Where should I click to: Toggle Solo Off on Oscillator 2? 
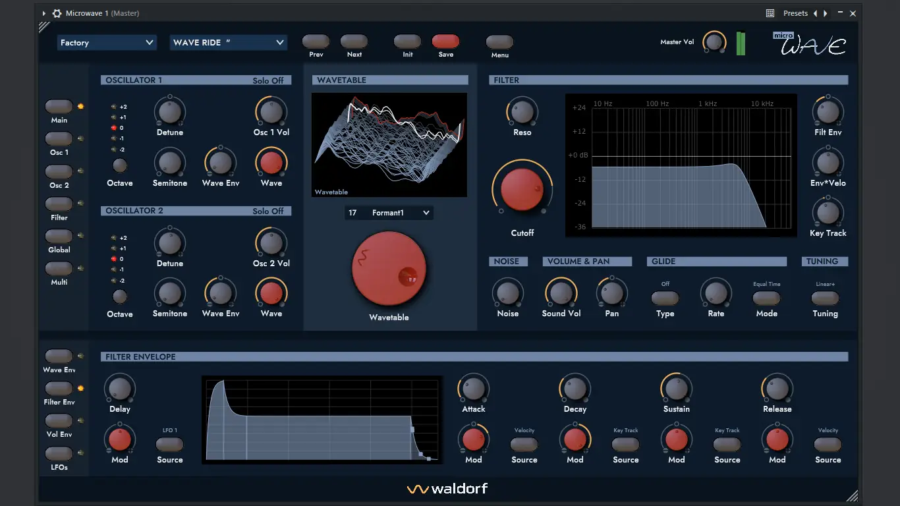(269, 210)
